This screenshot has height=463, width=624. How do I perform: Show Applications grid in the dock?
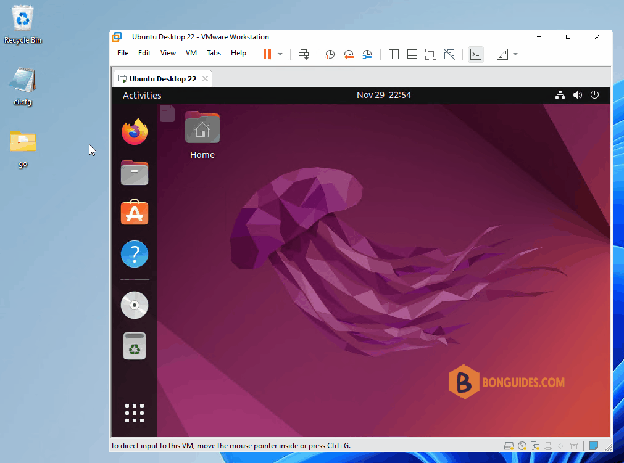[x=135, y=413]
